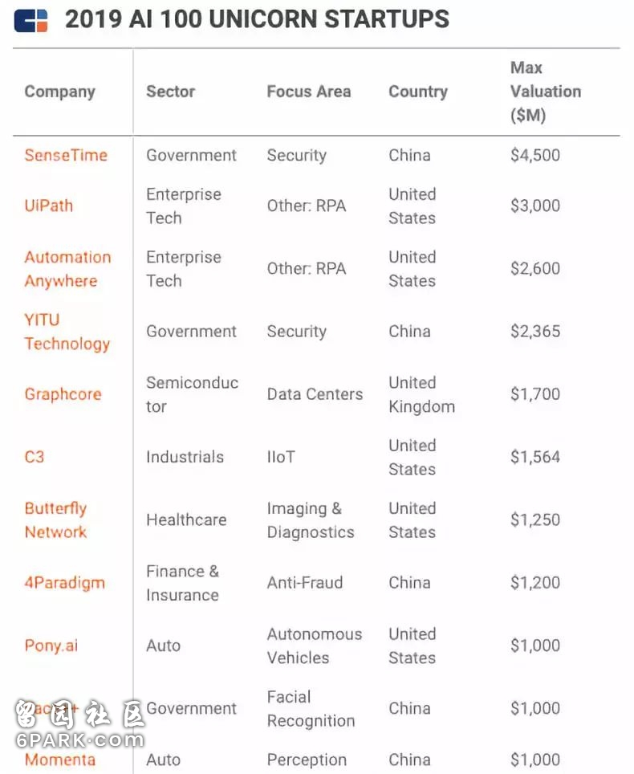The image size is (634, 774).
Task: Select SenseTime's $4,500 valuation cell
Action: click(x=535, y=155)
